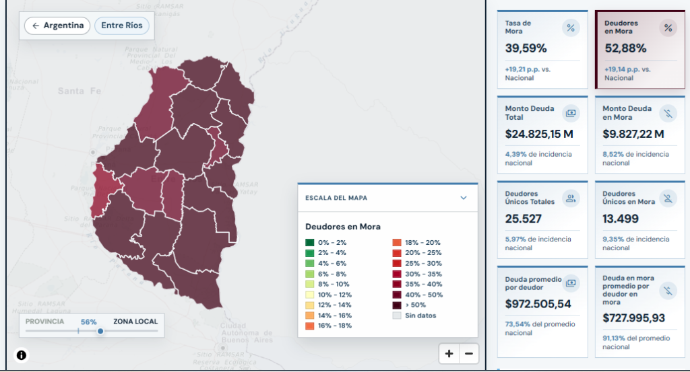The height and width of the screenshot is (372, 690).
Task: Click the 16% - 18% legend swatch
Action: 310,326
